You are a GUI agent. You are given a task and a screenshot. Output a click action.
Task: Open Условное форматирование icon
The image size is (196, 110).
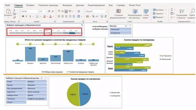pyautogui.click(x=118, y=11)
